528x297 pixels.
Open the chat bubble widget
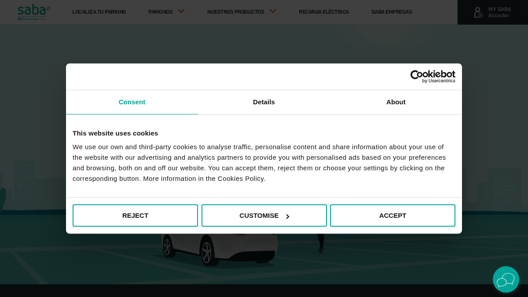point(506,279)
